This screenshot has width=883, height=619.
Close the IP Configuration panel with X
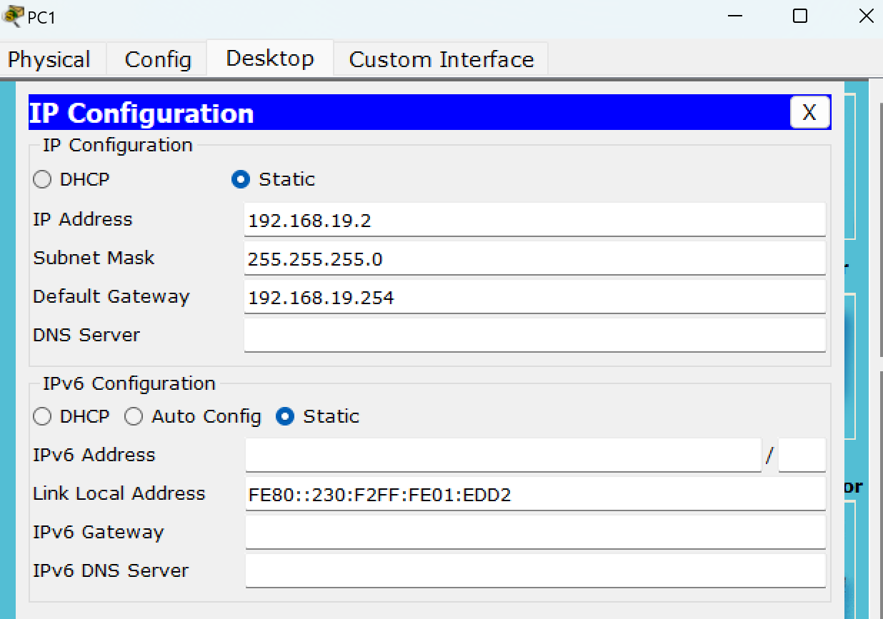click(x=809, y=113)
